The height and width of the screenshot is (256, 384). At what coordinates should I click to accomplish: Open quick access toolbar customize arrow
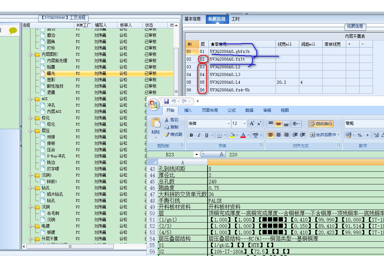point(198,101)
